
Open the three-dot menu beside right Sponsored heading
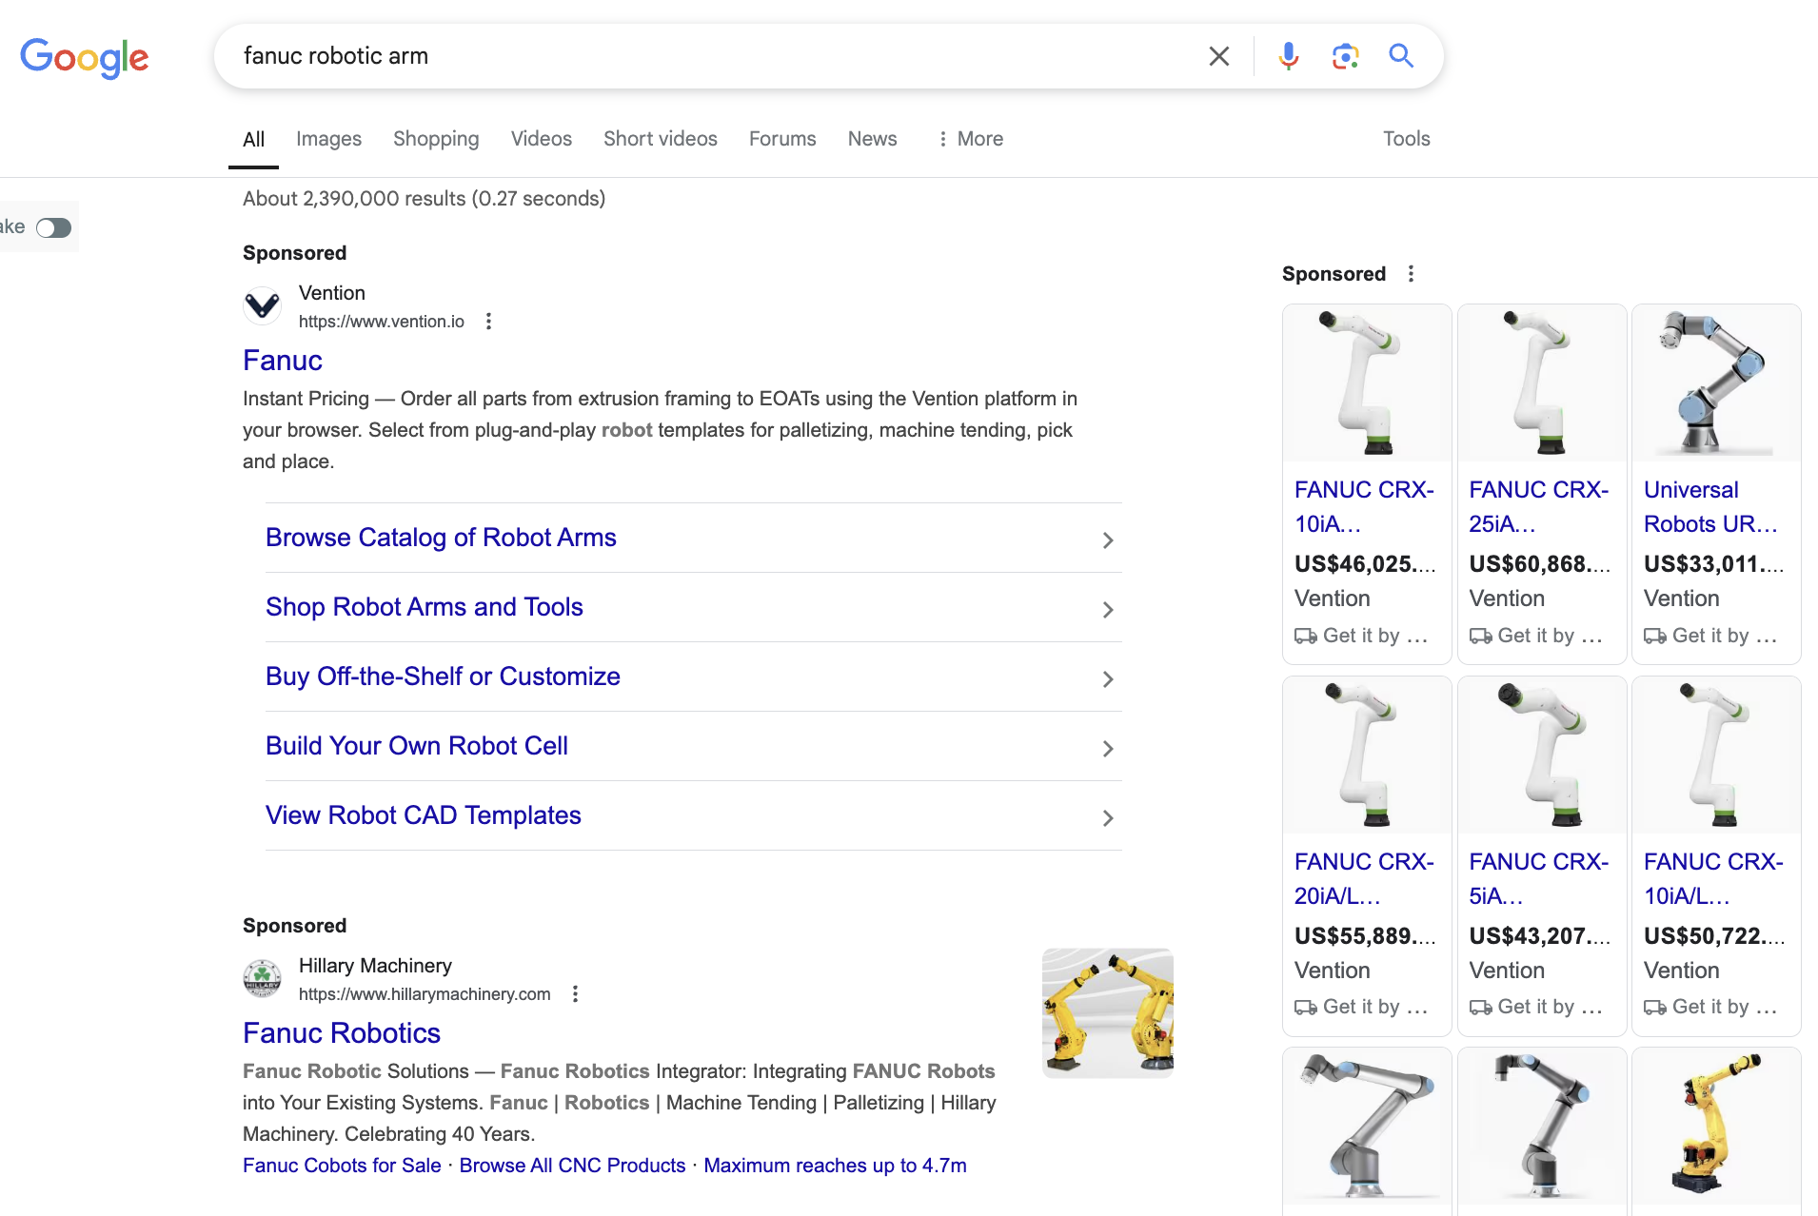tap(1411, 274)
